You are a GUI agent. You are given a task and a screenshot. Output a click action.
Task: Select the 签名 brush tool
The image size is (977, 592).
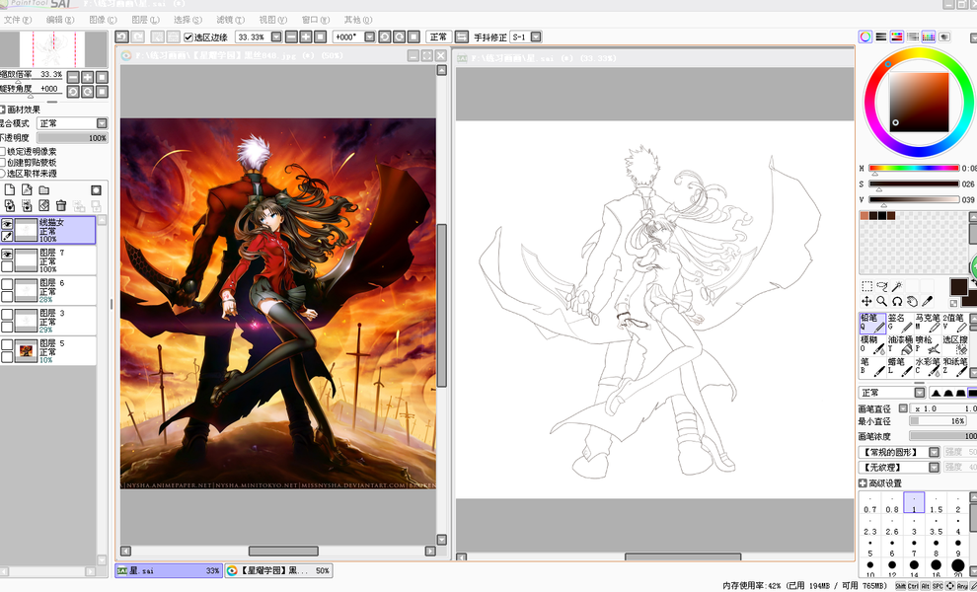tap(900, 323)
